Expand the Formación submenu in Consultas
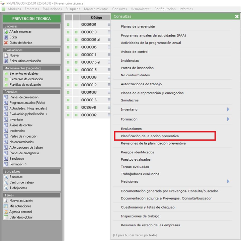This screenshot has height=241, width=241. click(x=228, y=119)
